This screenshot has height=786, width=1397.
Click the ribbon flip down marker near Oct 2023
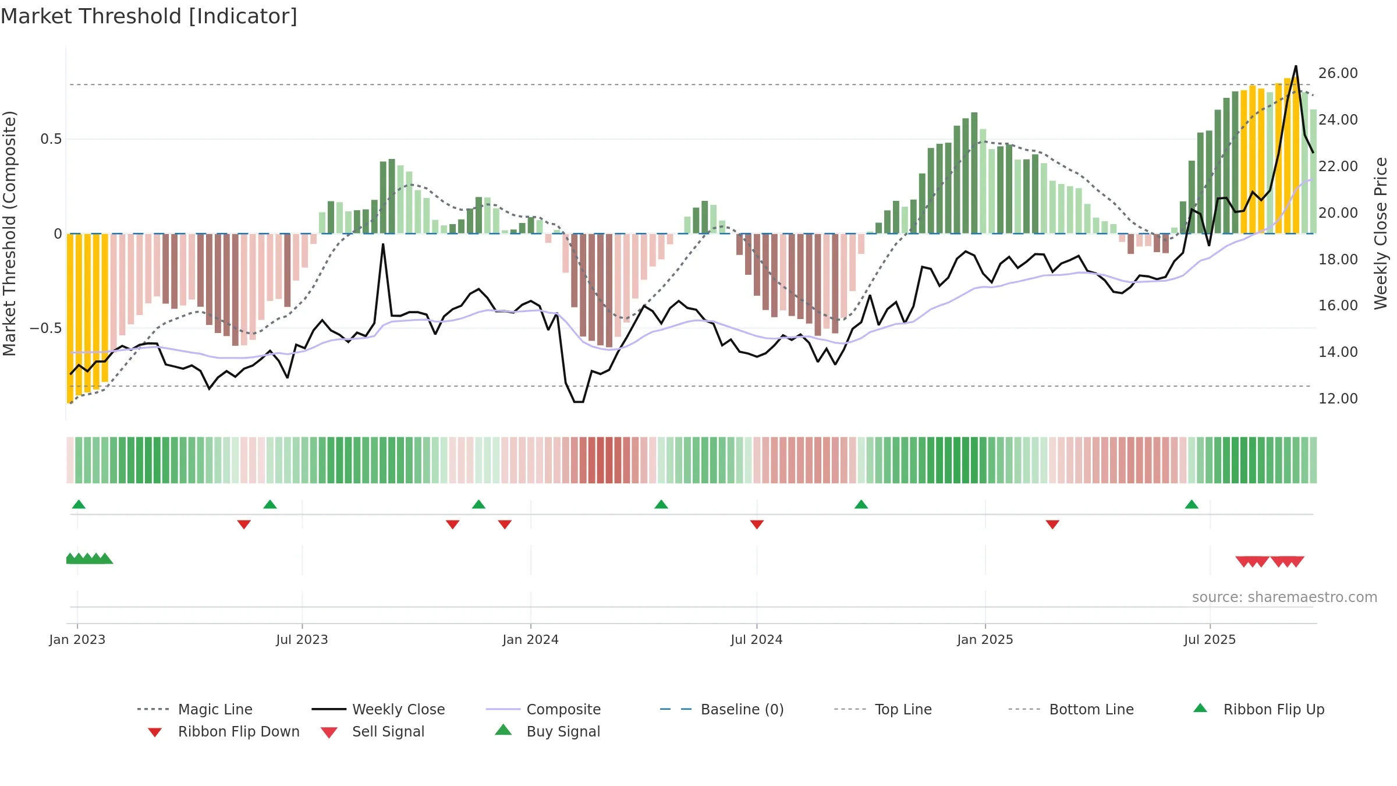point(452,525)
